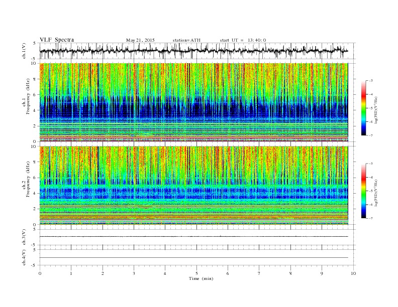398x307 pixels.
Task: Click inside the ch.1 spectrogram panel
Action: tap(194, 102)
